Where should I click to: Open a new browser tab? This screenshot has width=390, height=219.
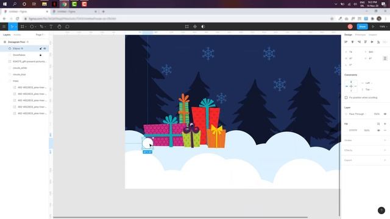tap(104, 12)
